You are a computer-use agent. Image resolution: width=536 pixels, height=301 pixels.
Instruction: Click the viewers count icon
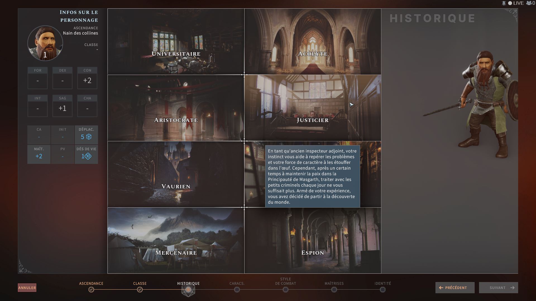click(529, 3)
